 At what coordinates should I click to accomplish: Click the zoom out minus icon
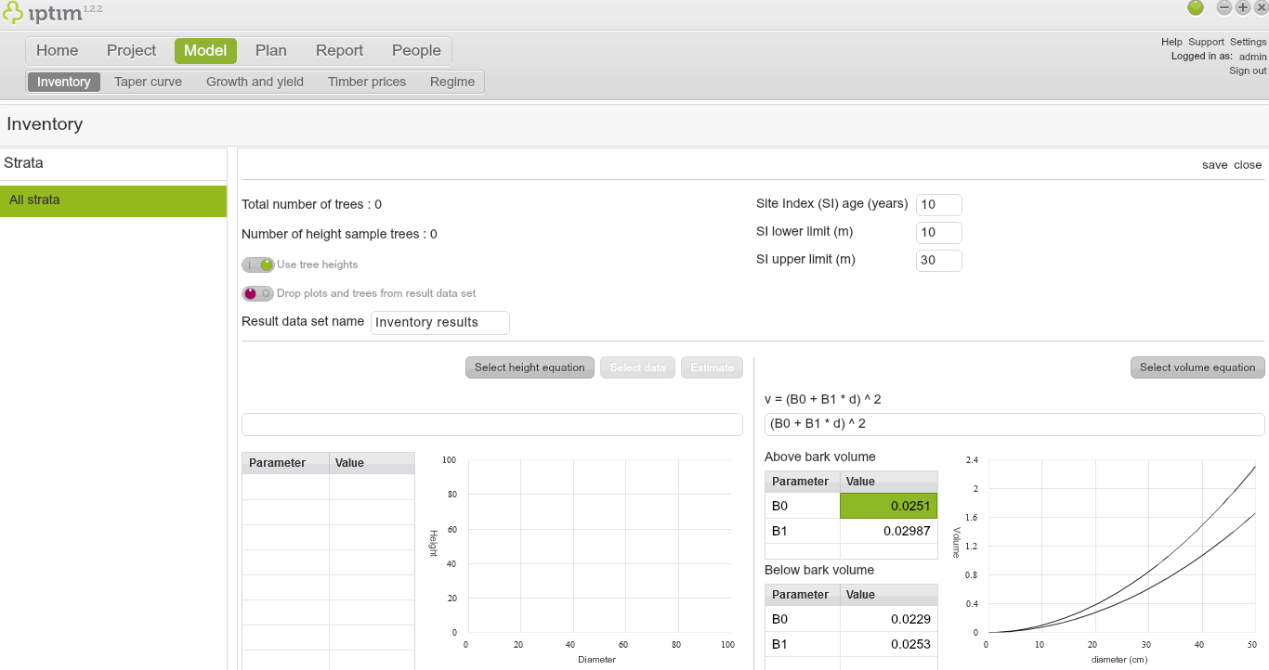[1224, 7]
